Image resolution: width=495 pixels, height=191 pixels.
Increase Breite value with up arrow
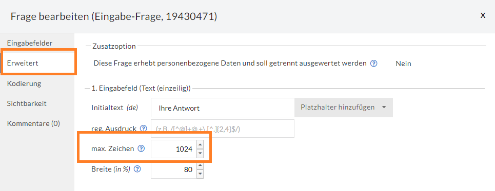coord(200,165)
